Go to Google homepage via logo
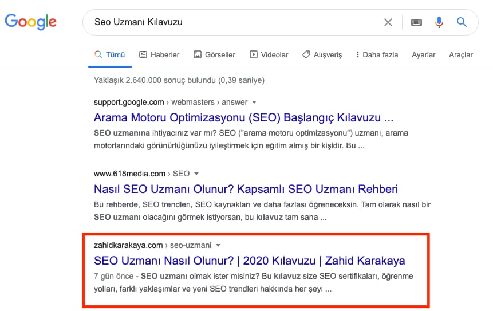This screenshot has height=311, width=493. point(30,22)
